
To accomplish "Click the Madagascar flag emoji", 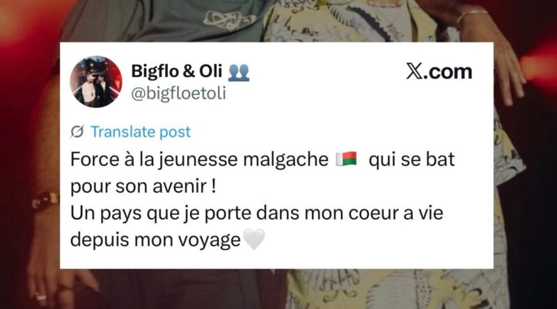I will coord(346,159).
